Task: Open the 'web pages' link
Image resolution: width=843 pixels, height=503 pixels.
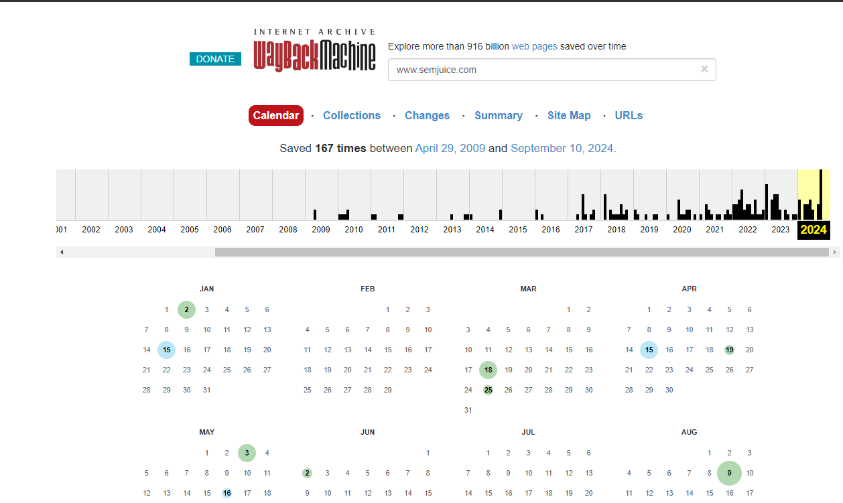Action: coord(534,46)
